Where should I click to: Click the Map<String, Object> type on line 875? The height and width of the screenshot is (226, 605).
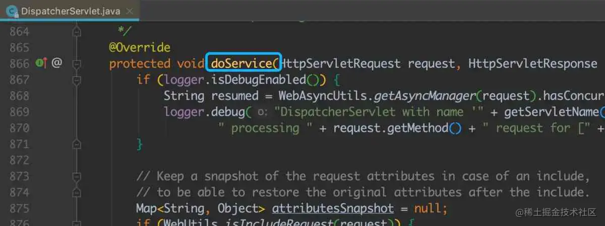(x=201, y=208)
